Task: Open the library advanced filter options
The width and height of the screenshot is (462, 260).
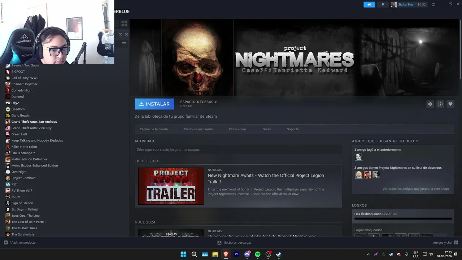Action: pyautogui.click(x=124, y=44)
